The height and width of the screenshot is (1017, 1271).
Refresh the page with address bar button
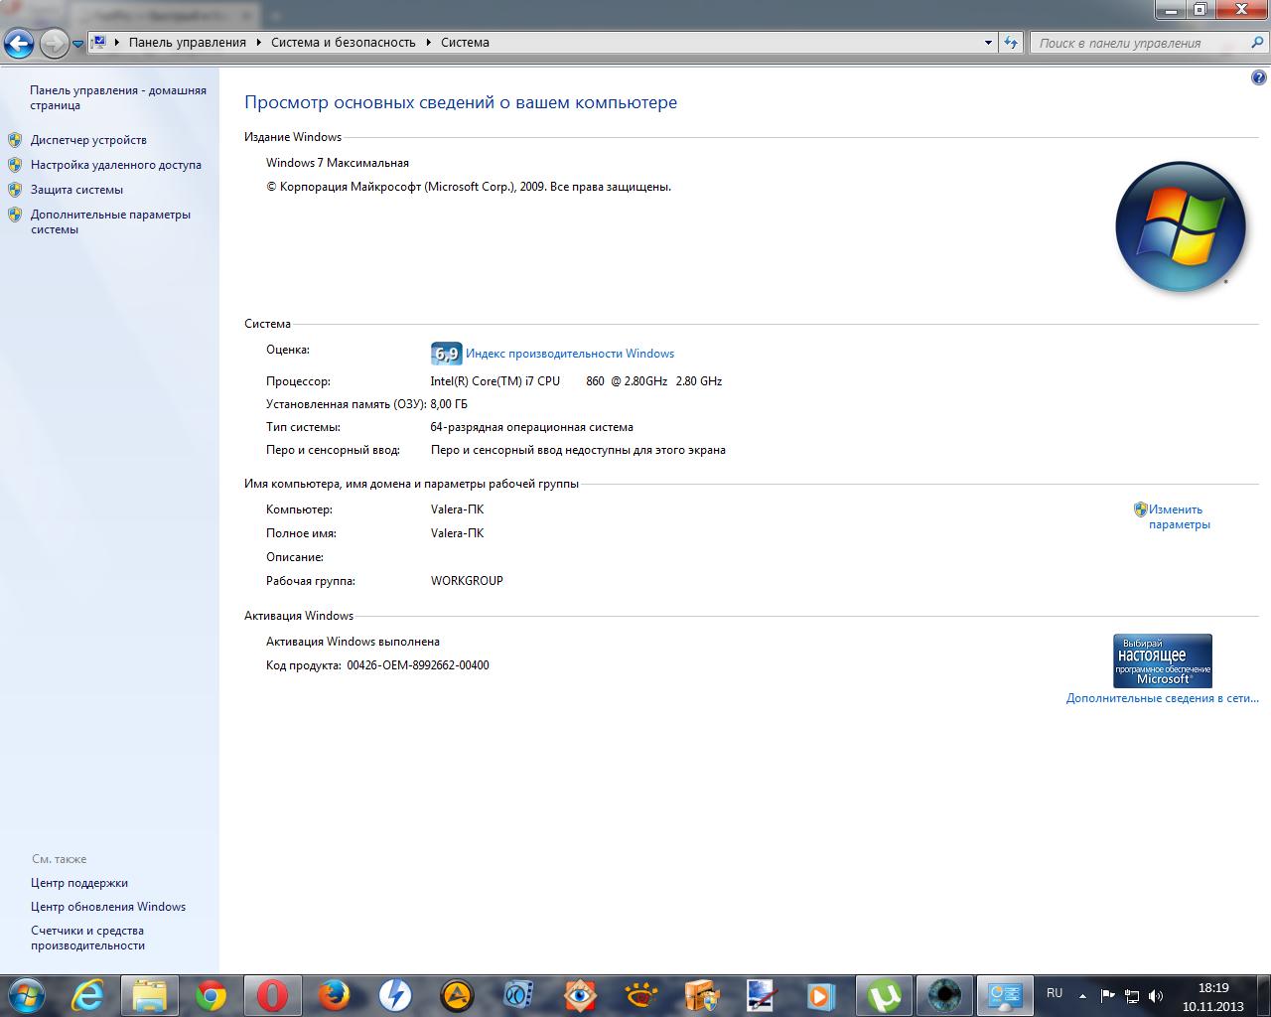point(1011,43)
